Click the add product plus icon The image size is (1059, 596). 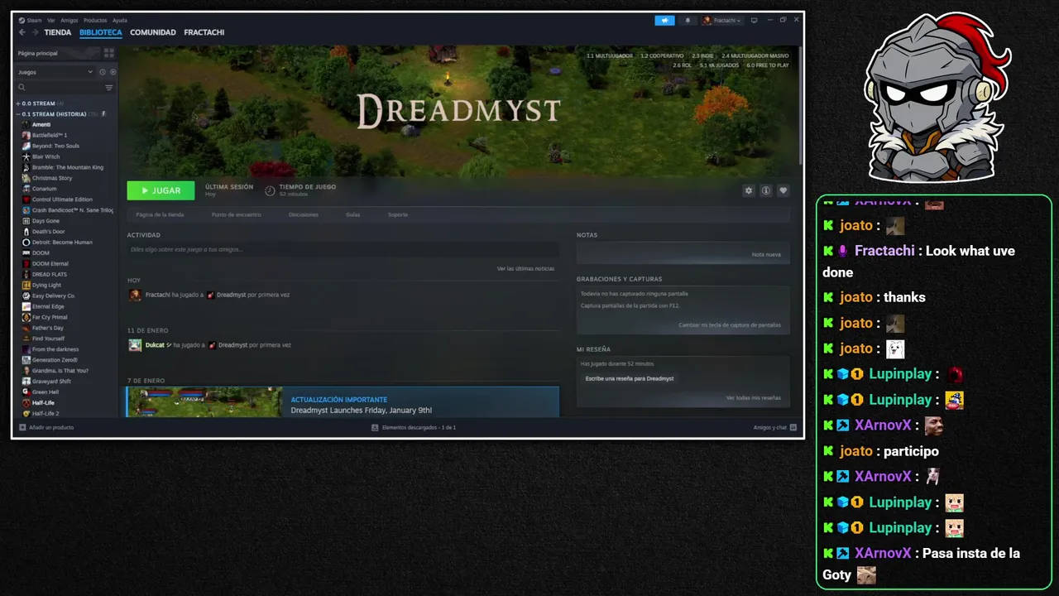coord(22,427)
